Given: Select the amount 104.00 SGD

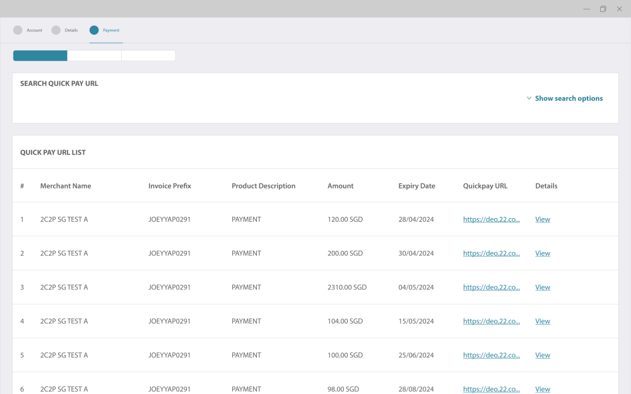Looking at the screenshot, I should (x=345, y=322).
